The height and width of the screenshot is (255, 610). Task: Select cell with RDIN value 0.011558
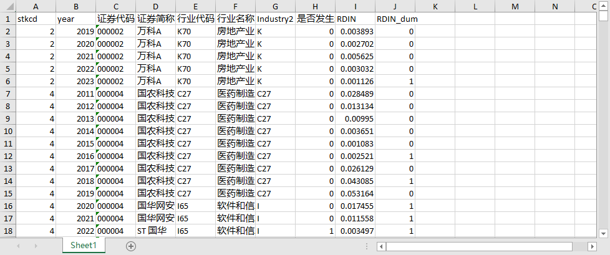pos(356,218)
